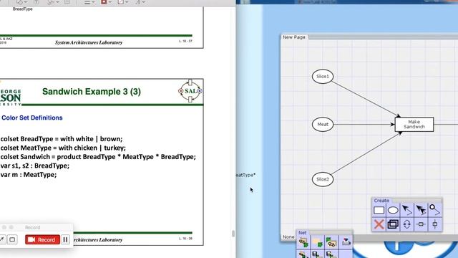Select the double-arrow arc tool
This screenshot has width=458, height=258.
(421, 210)
